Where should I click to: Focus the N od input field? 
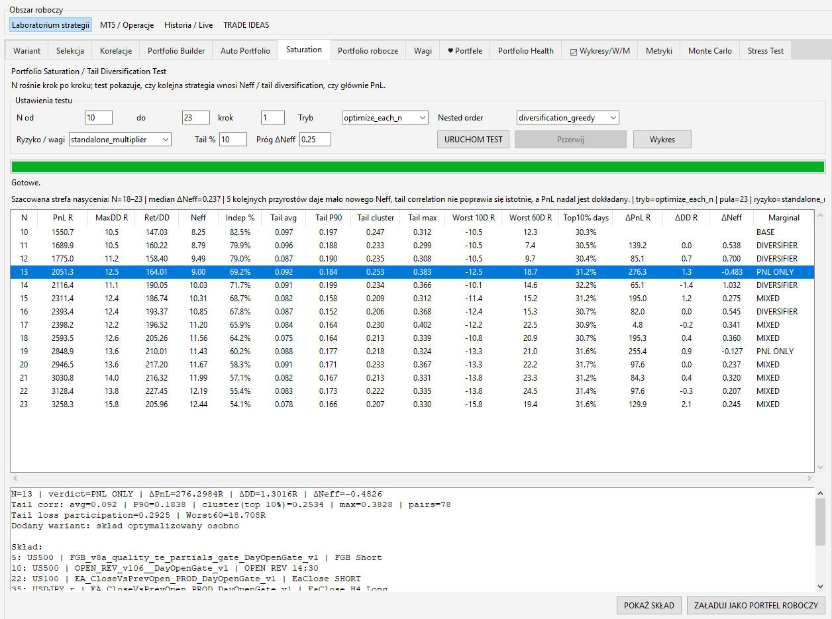coord(99,118)
